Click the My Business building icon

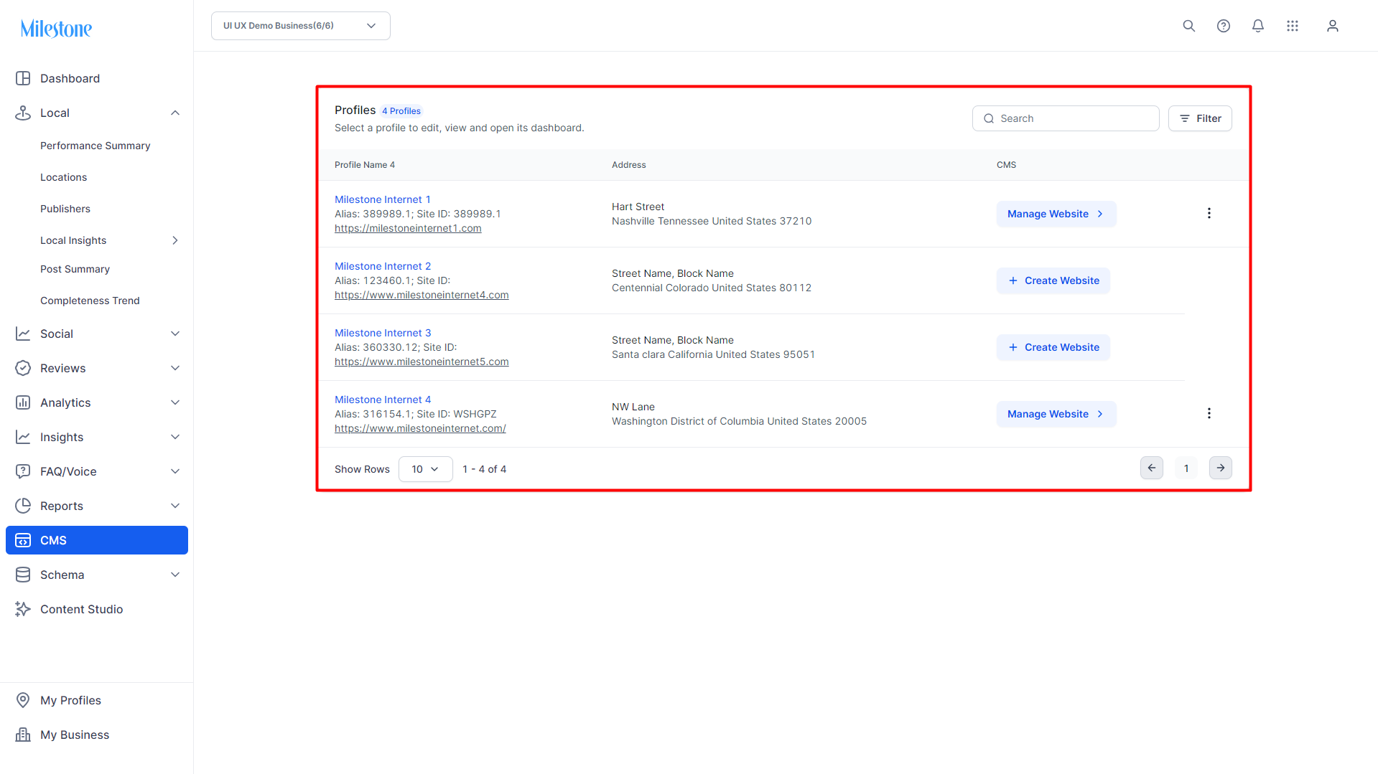[23, 735]
